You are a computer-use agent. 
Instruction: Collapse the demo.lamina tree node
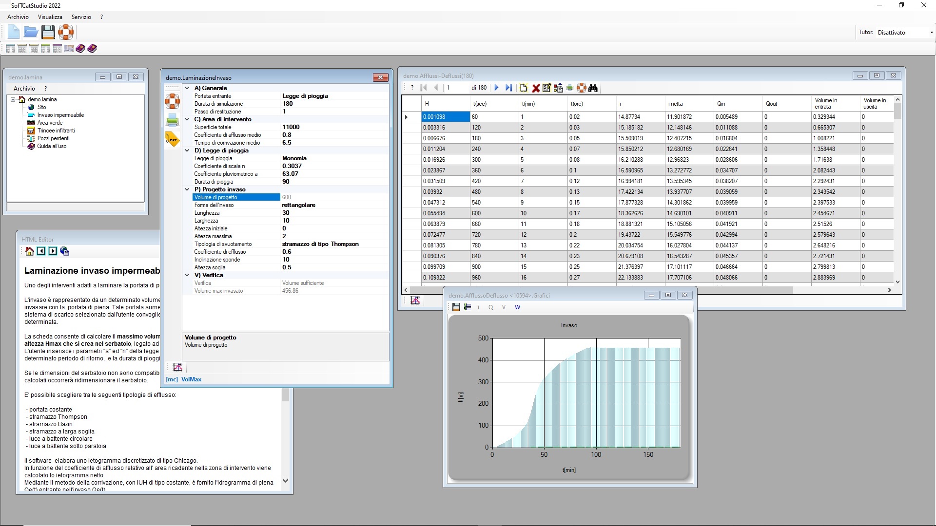point(13,99)
